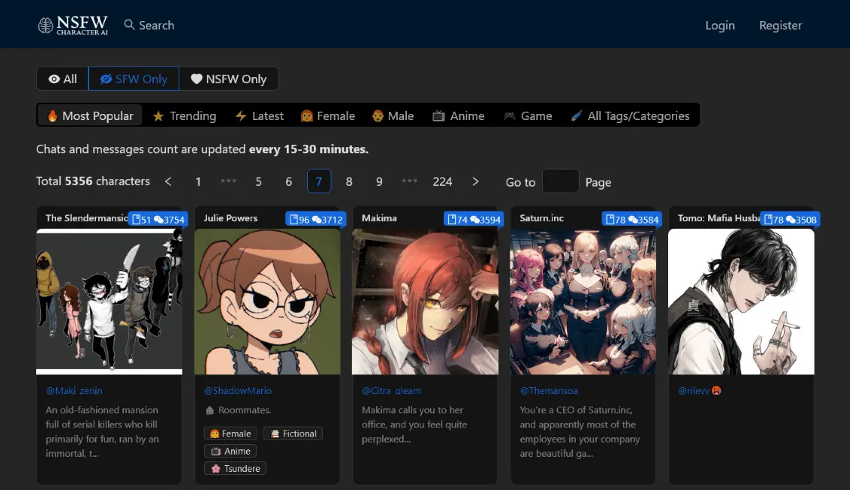Open the Julie Powers character thumbnail

point(267,301)
